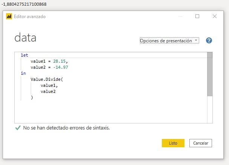Click the Power BI logo icon
Screen dimensions: 229x165
pyautogui.click(x=9, y=17)
